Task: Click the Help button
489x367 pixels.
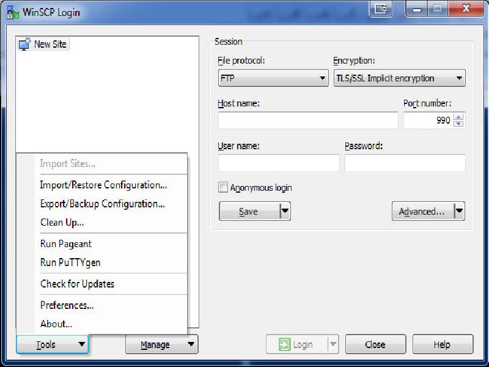Action: point(443,344)
